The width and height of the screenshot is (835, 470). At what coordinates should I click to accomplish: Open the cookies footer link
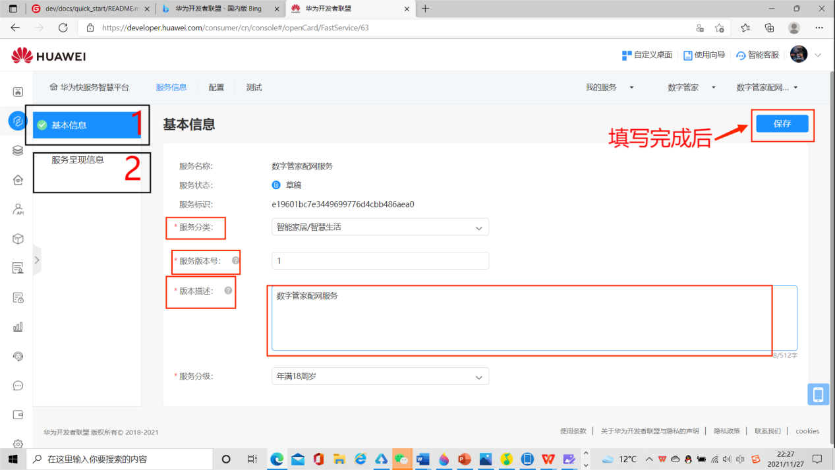coord(807,431)
